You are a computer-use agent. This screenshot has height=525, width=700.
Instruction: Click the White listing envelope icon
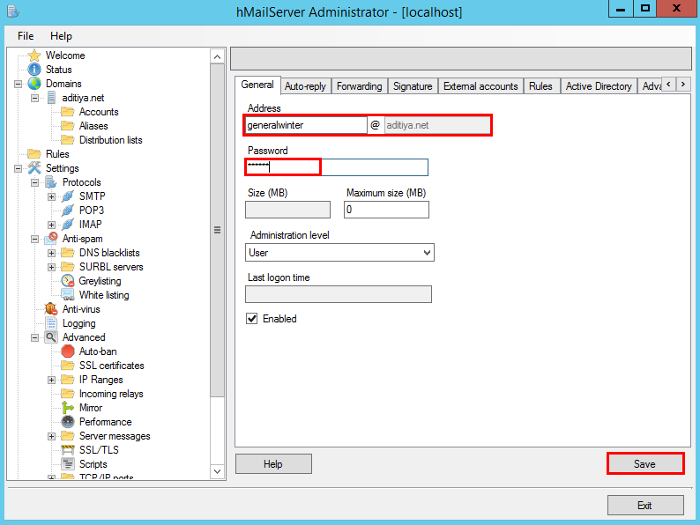(68, 295)
